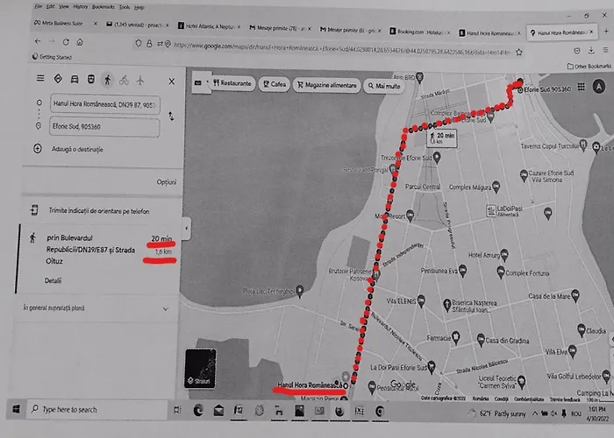Edit start field Hanul Hora Românească
This screenshot has width=614, height=438.
coord(104,104)
